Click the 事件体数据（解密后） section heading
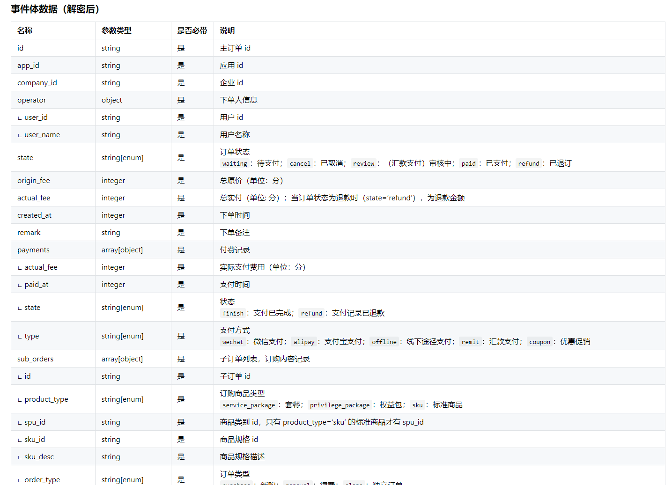The image size is (672, 485). [55, 9]
